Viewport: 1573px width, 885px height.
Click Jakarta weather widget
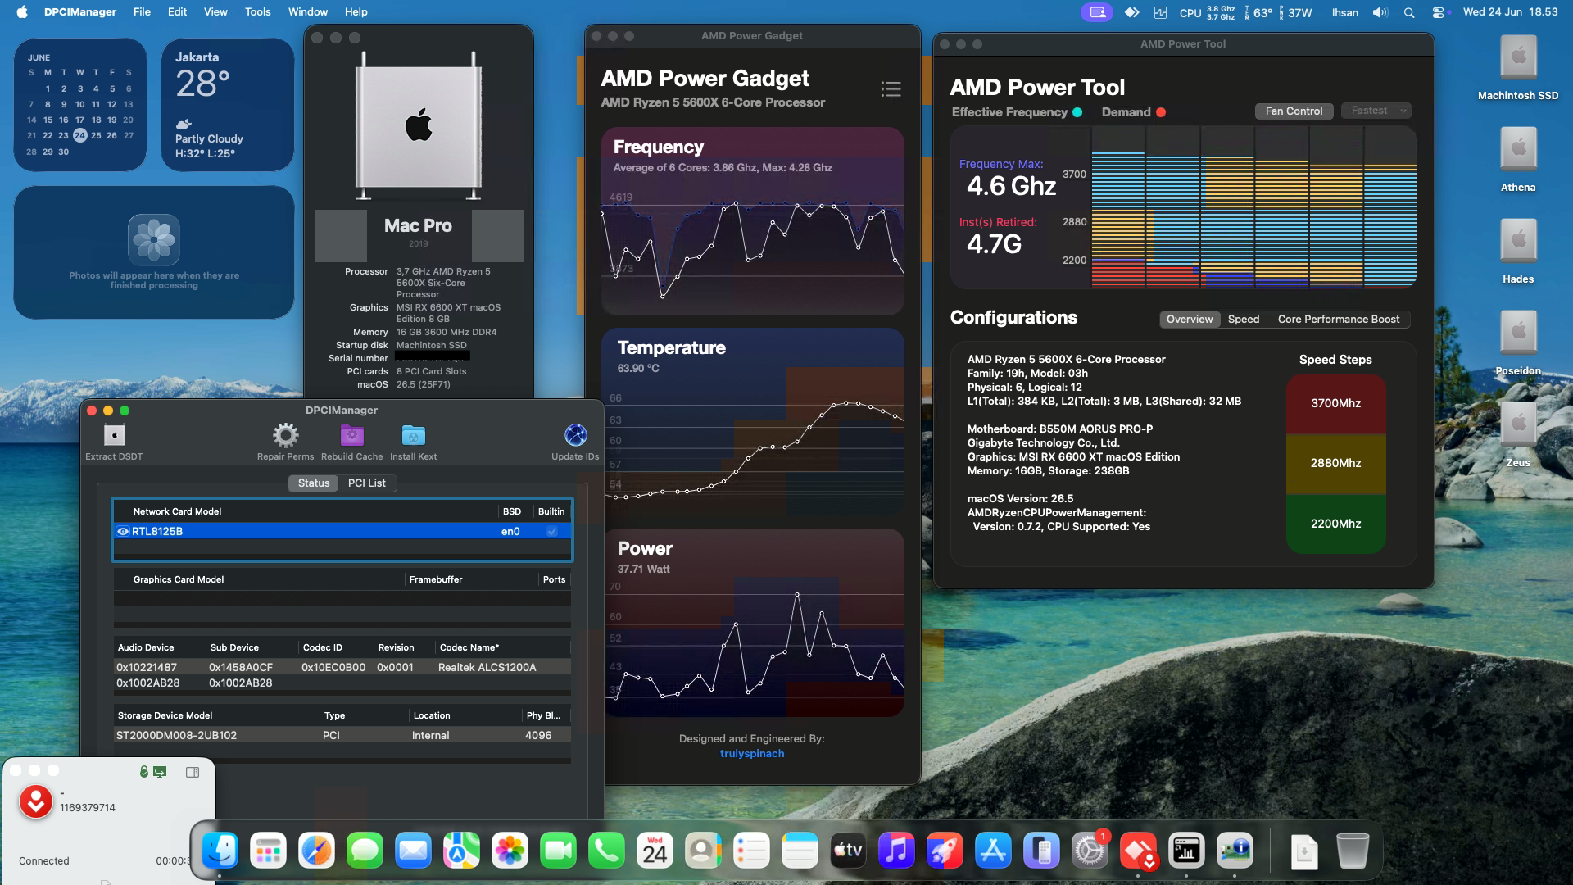click(229, 105)
